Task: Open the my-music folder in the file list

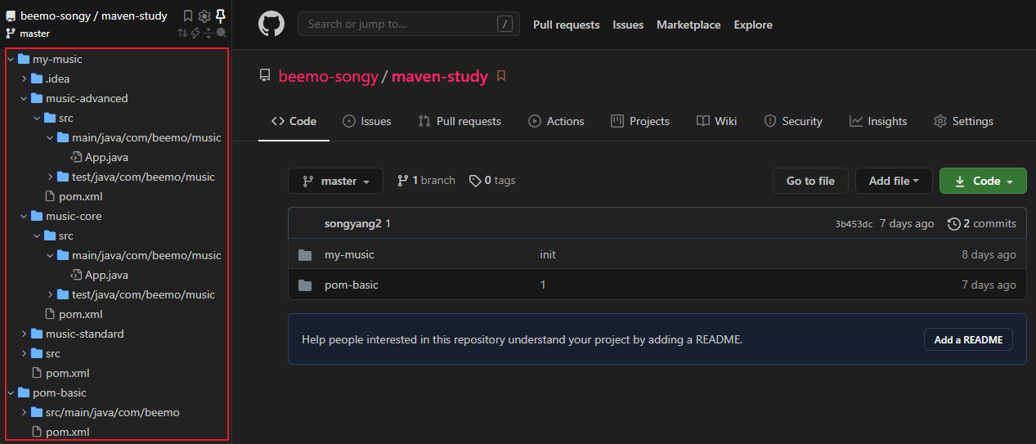Action: [349, 255]
